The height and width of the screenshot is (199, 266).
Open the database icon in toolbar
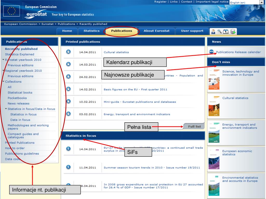[x=233, y=31]
